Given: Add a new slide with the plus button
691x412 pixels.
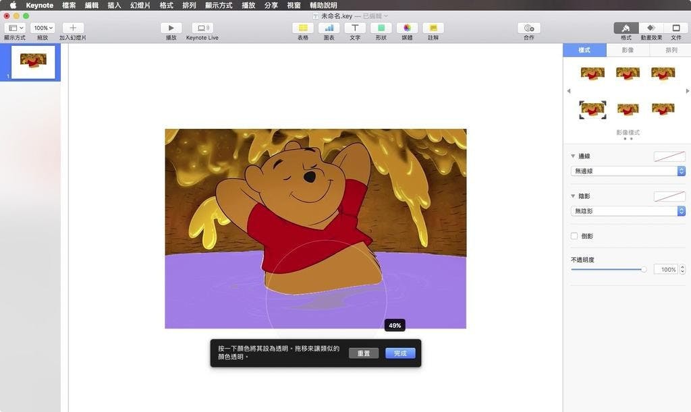Looking at the screenshot, I should pos(73,28).
